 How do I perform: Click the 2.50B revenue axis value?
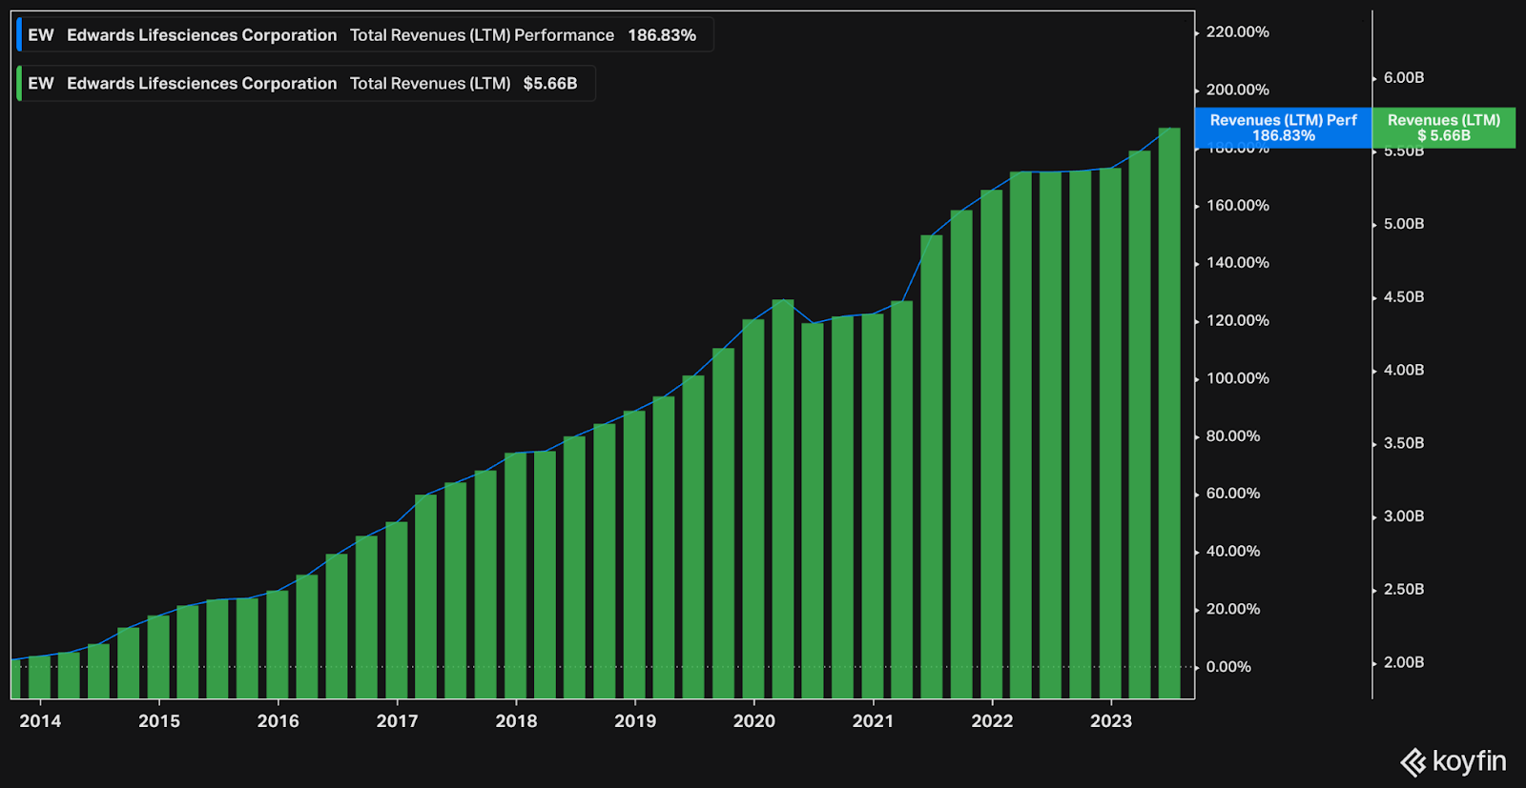click(1404, 590)
